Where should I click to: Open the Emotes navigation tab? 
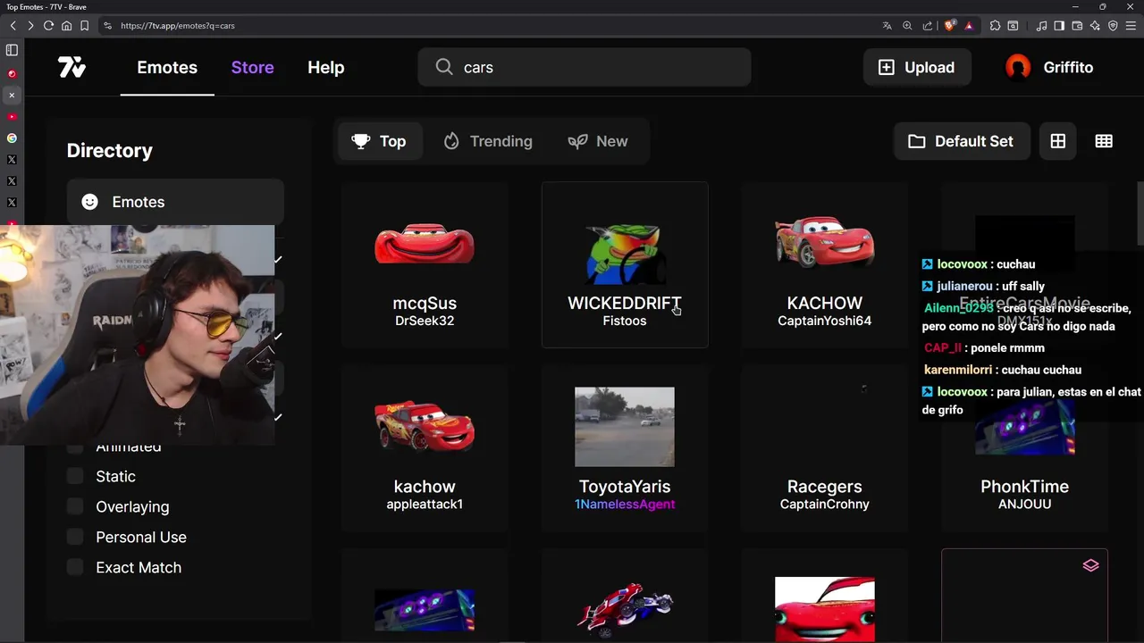167,67
